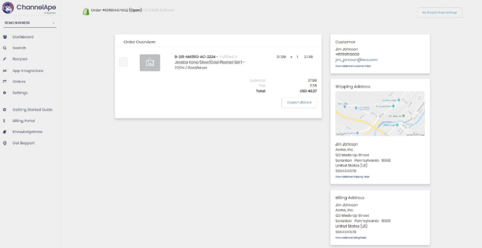Open the Knowledgebase link
This screenshot has width=482, height=248.
coord(27,132)
